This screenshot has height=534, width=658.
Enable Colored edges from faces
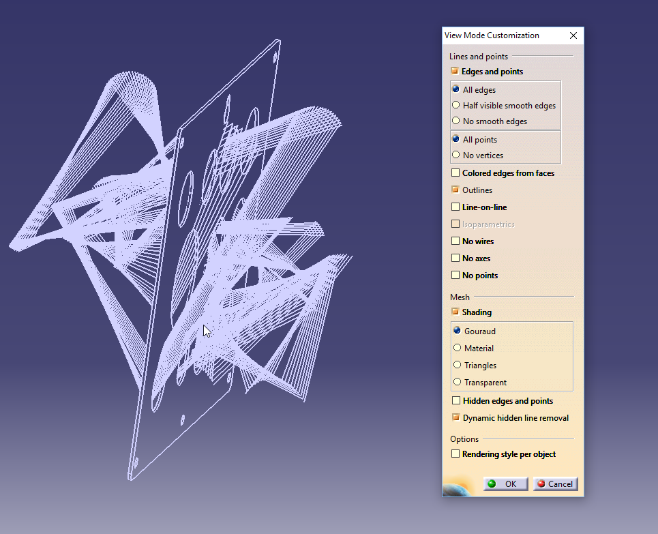455,173
